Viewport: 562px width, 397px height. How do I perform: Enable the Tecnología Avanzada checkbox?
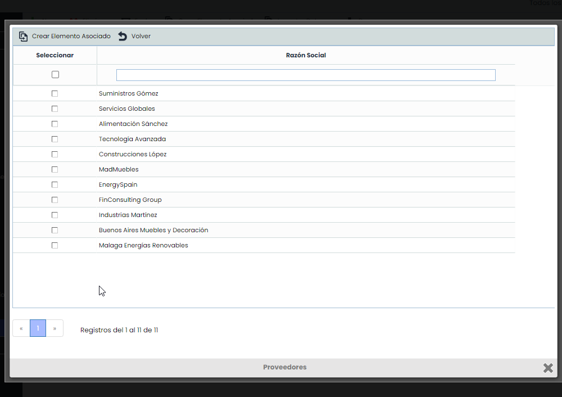click(x=55, y=139)
